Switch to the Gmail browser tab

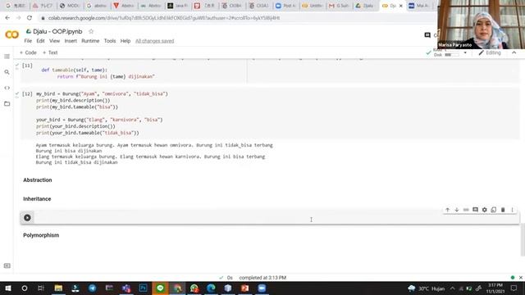[339, 6]
